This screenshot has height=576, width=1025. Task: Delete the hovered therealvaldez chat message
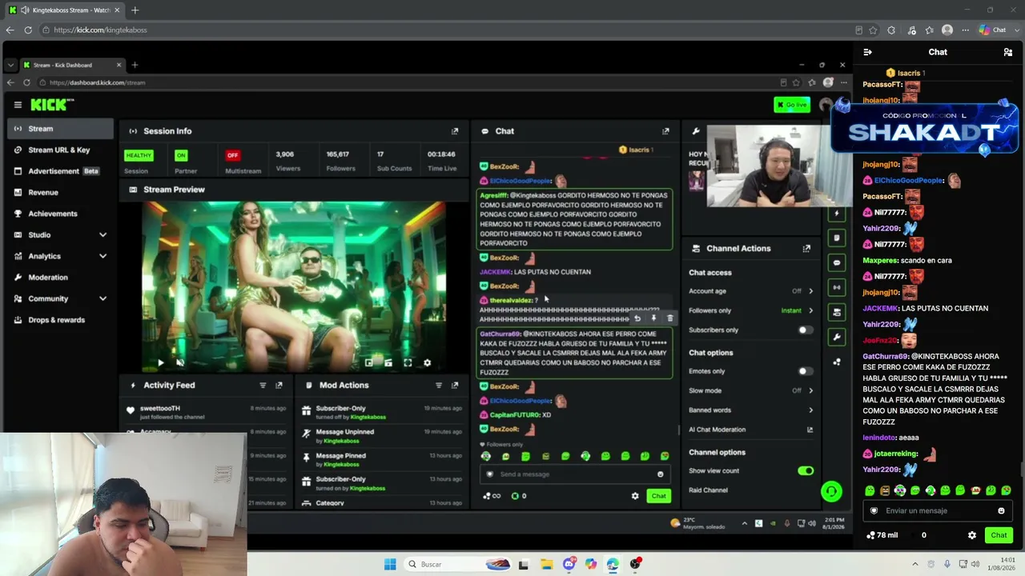pyautogui.click(x=670, y=318)
